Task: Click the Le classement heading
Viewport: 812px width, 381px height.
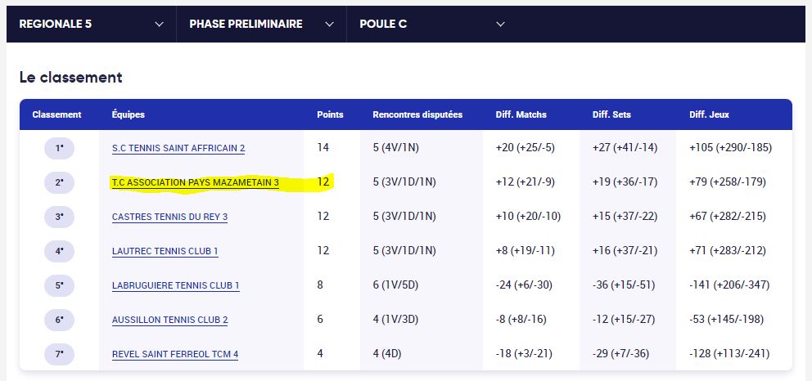Action: click(70, 78)
